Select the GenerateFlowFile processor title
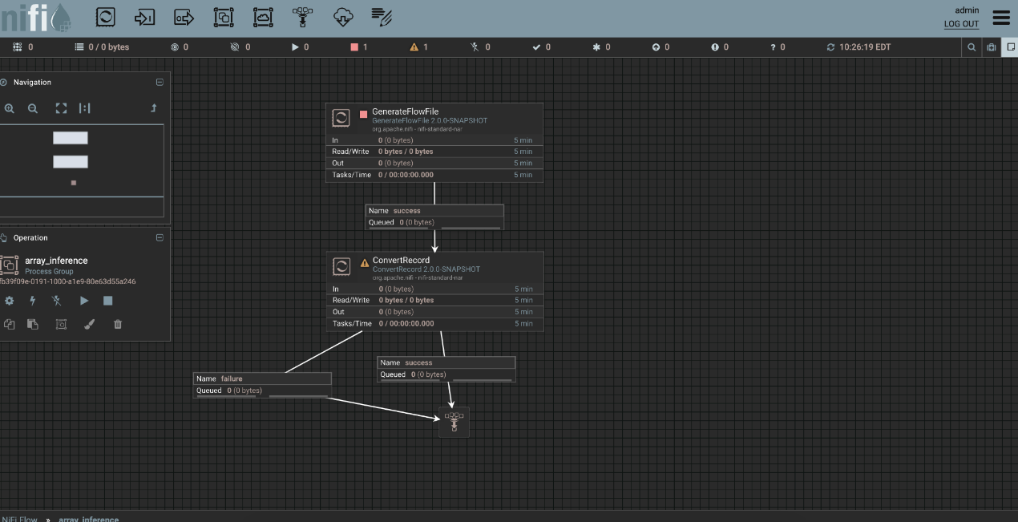This screenshot has height=522, width=1018. pos(405,111)
